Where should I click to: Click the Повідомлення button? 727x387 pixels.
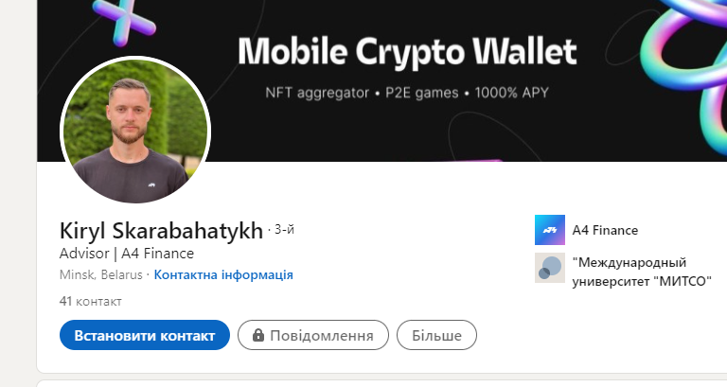click(313, 335)
